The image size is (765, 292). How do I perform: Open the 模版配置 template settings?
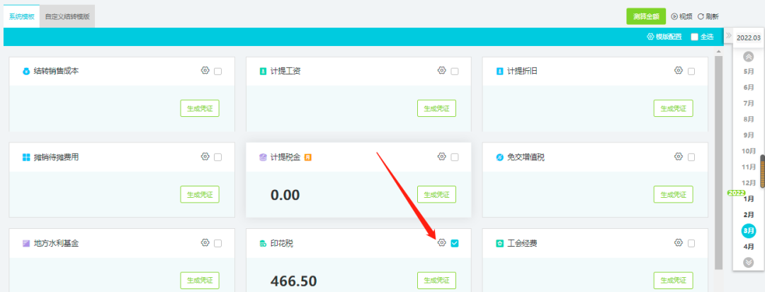point(664,37)
